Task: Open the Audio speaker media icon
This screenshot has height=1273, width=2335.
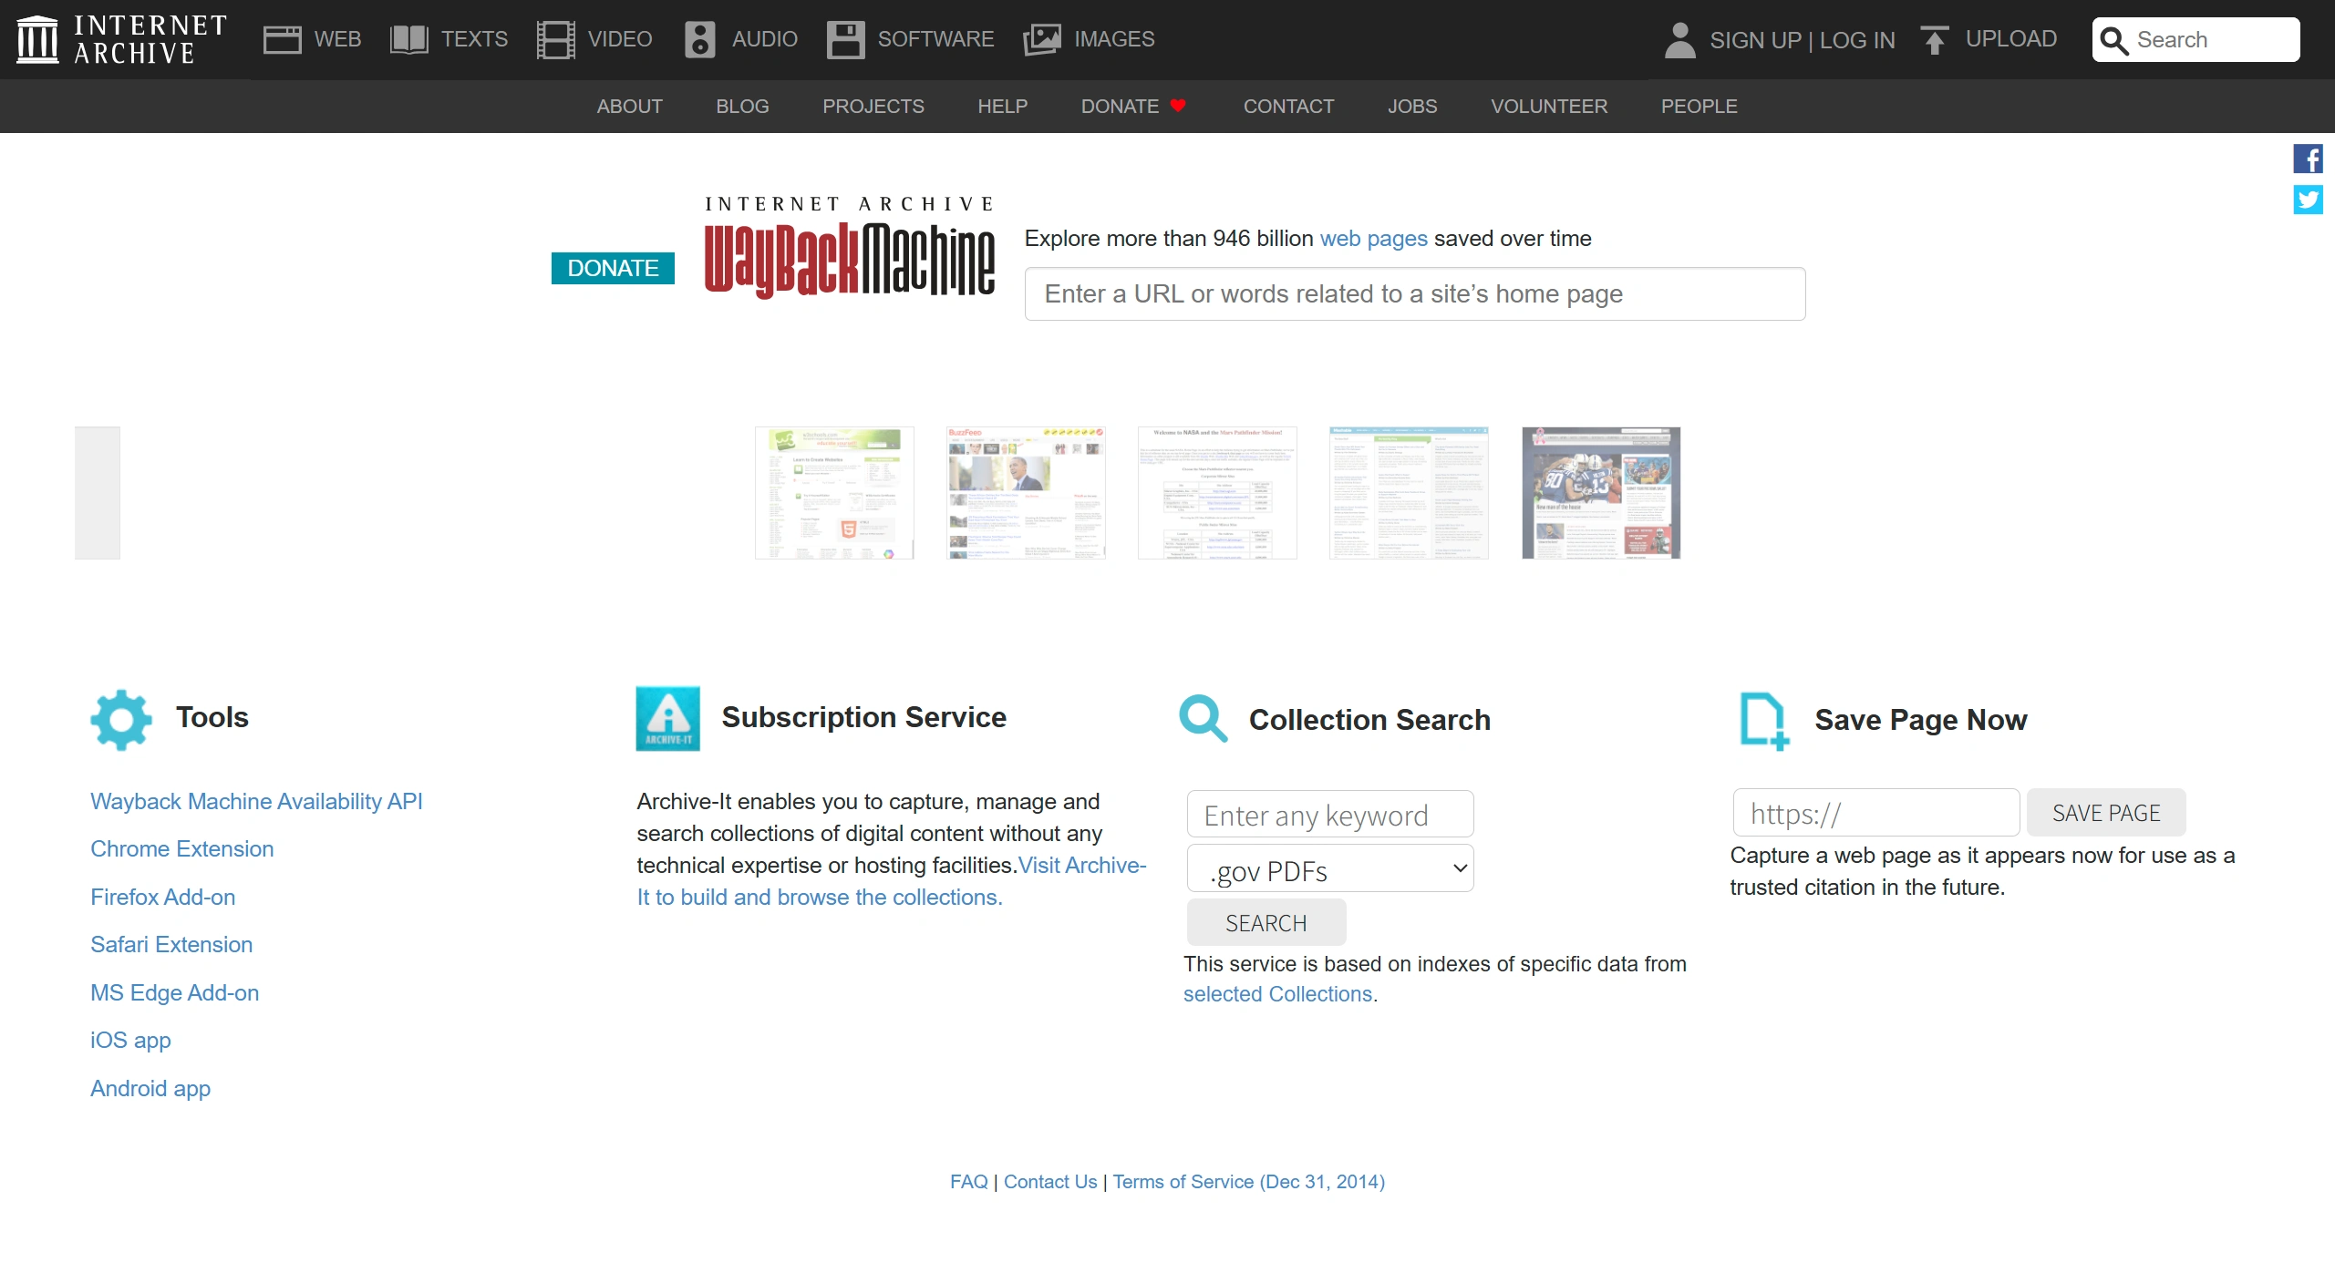Action: coord(699,40)
